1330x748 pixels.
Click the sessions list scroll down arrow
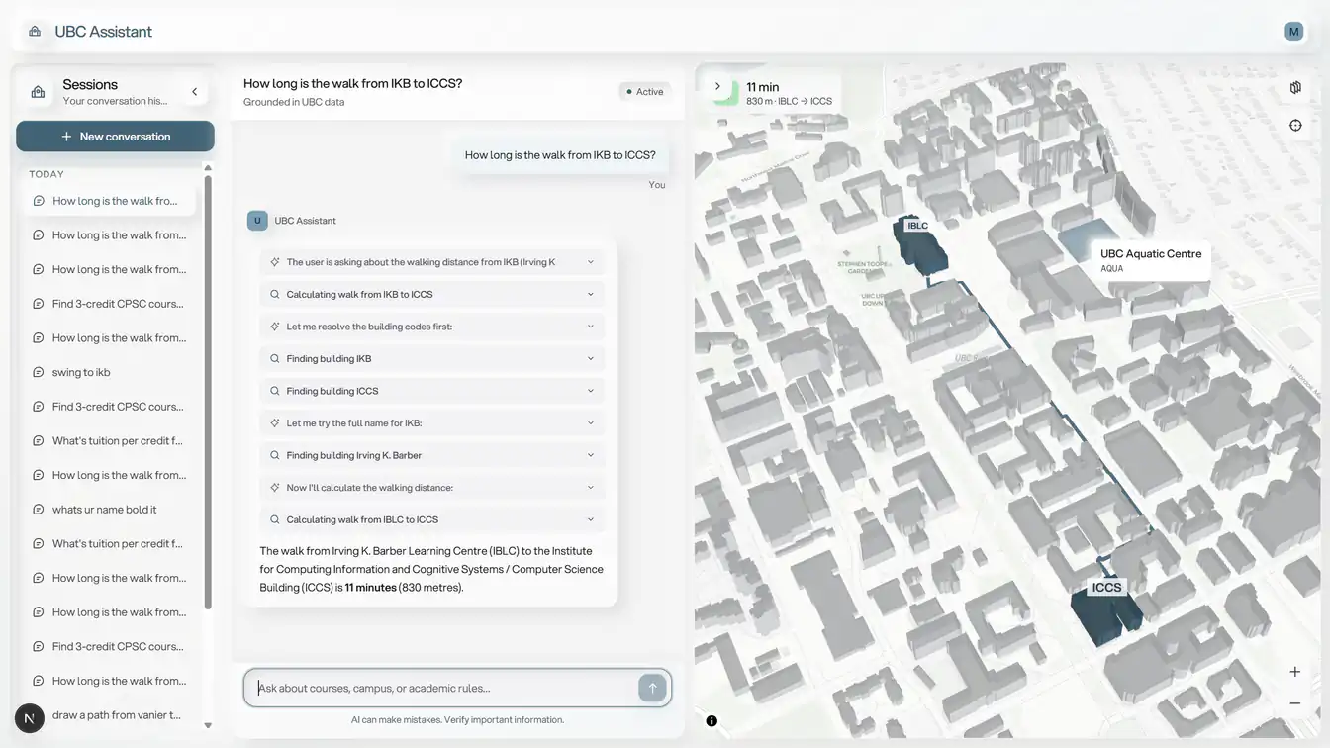pos(208,725)
